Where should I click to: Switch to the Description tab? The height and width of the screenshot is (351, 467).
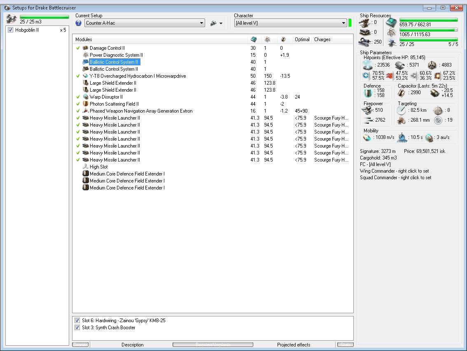133,345
